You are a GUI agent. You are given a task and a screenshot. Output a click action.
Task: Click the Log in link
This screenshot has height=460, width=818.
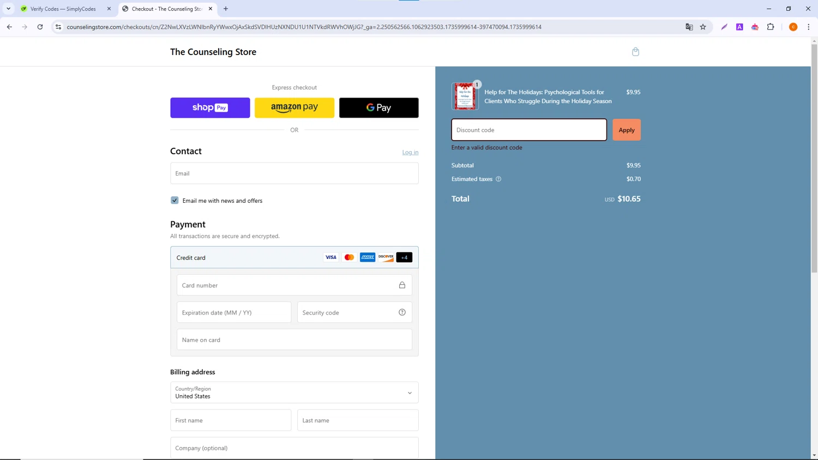410,152
